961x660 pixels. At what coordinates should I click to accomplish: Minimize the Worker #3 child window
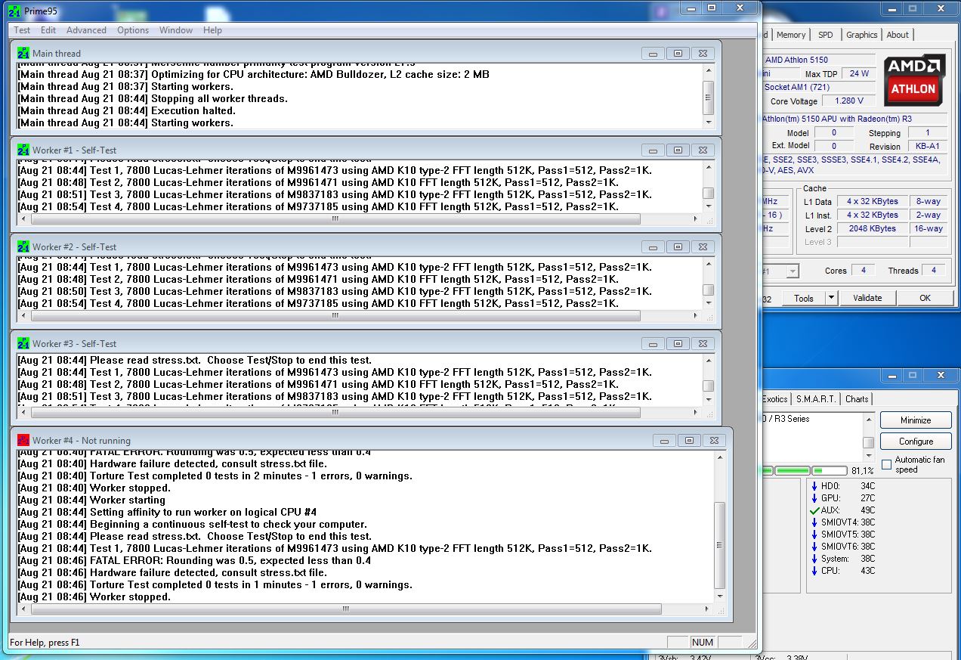click(x=653, y=343)
